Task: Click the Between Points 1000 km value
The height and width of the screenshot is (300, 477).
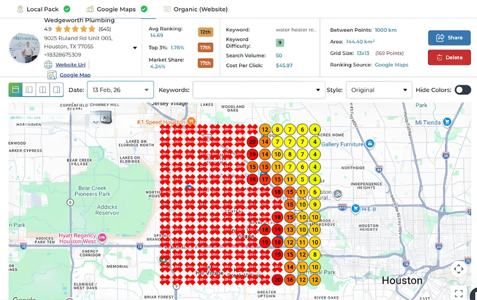Action: point(386,30)
